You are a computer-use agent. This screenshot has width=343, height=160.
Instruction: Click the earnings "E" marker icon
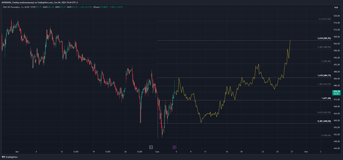[151, 147]
